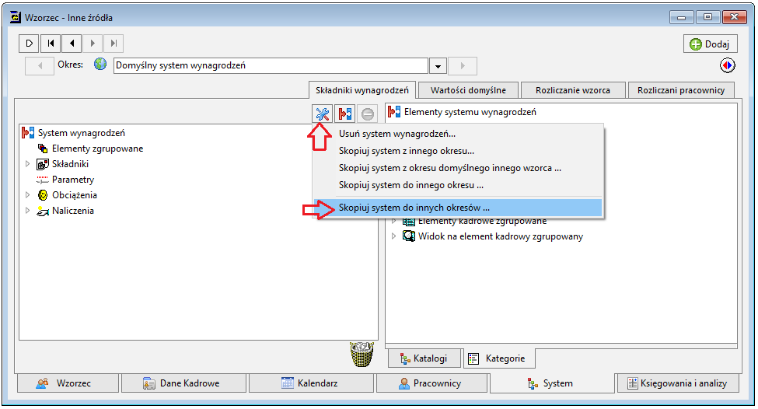This screenshot has width=758, height=409.
Task: Click the Domyślny system wynagrodzeń field
Action: click(271, 66)
